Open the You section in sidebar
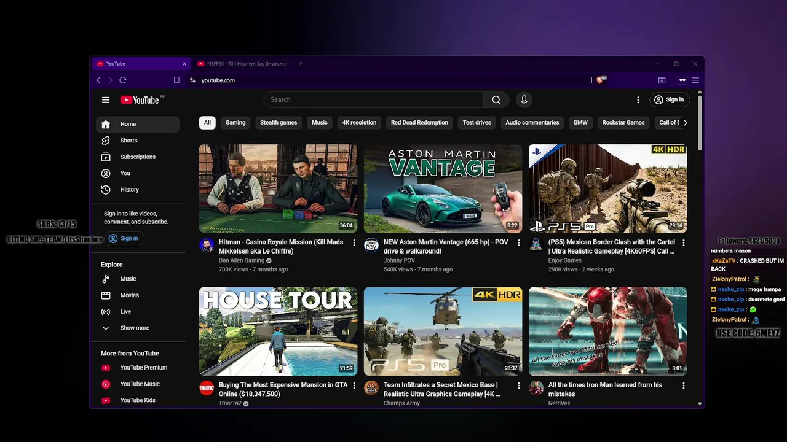This screenshot has width=787, height=442. 138,173
